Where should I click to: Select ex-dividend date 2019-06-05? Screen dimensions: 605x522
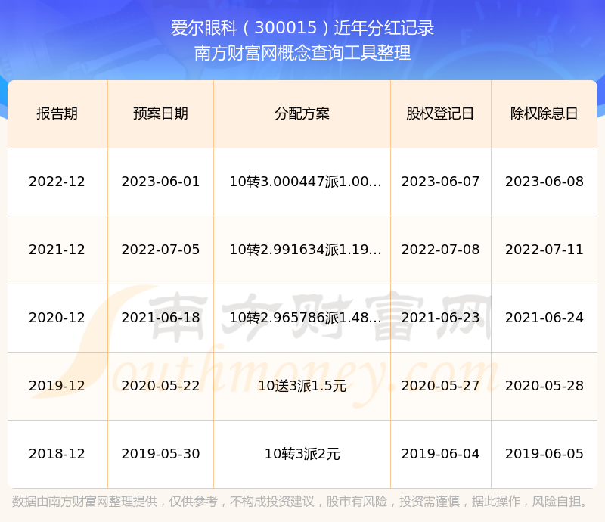pos(544,454)
